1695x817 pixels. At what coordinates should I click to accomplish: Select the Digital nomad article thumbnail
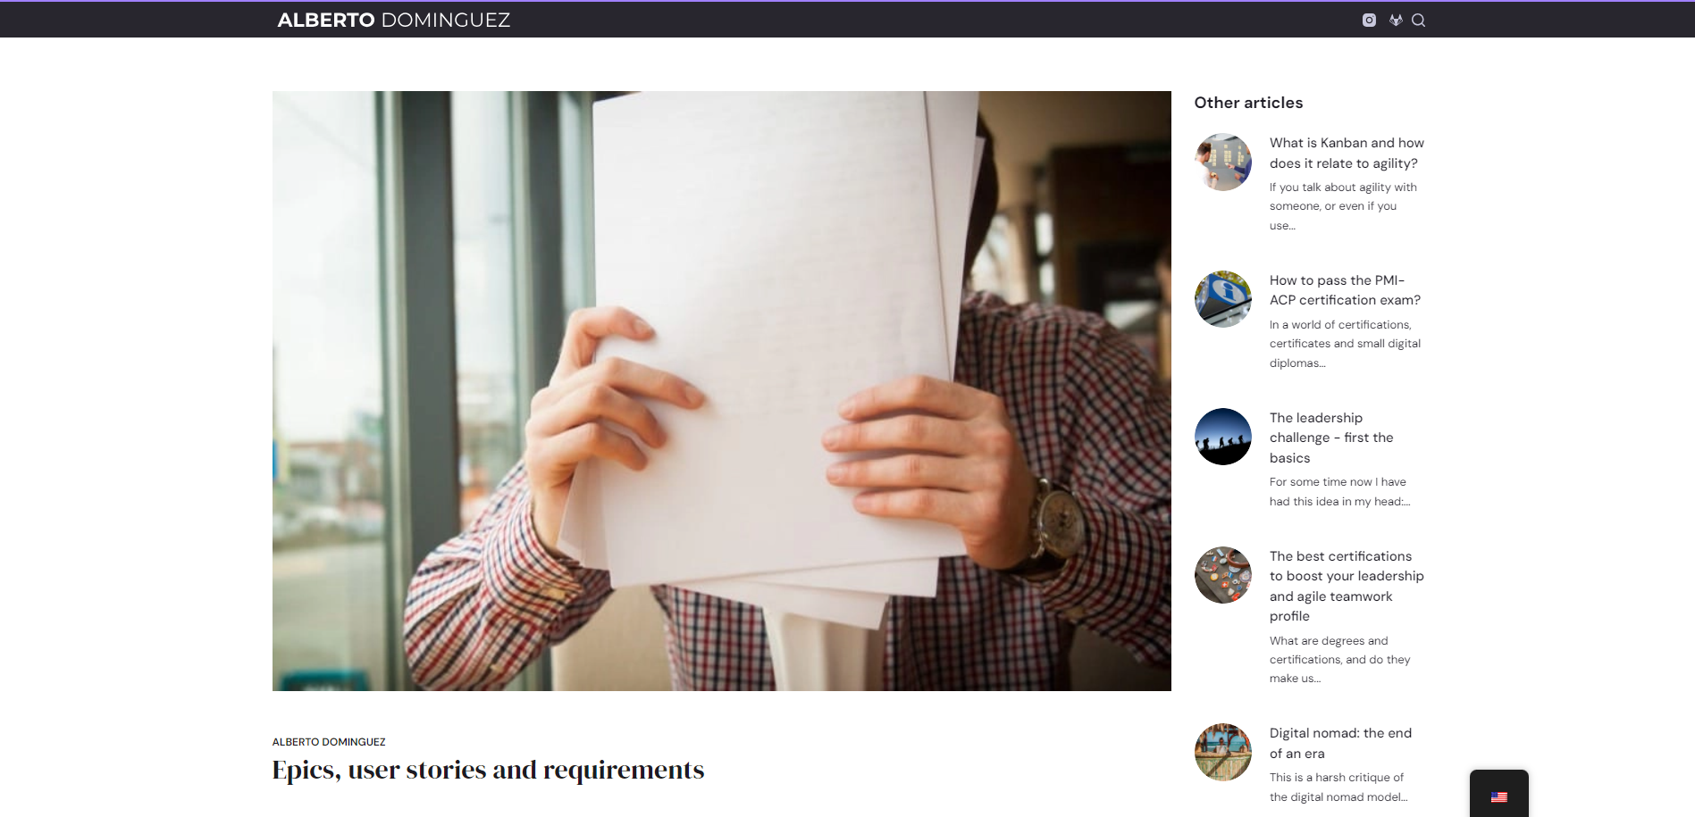[1222, 752]
